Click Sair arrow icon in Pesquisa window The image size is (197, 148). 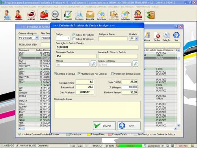point(176,37)
